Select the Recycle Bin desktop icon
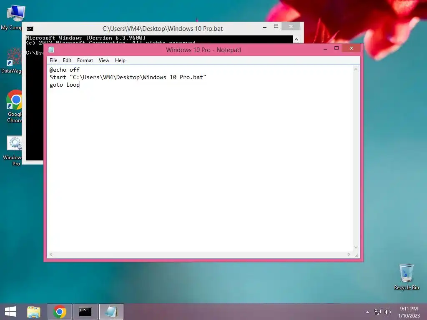This screenshot has width=427, height=320. click(x=406, y=277)
